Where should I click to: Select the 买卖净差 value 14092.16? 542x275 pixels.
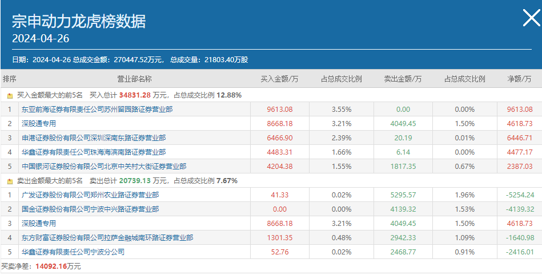(x=51, y=266)
